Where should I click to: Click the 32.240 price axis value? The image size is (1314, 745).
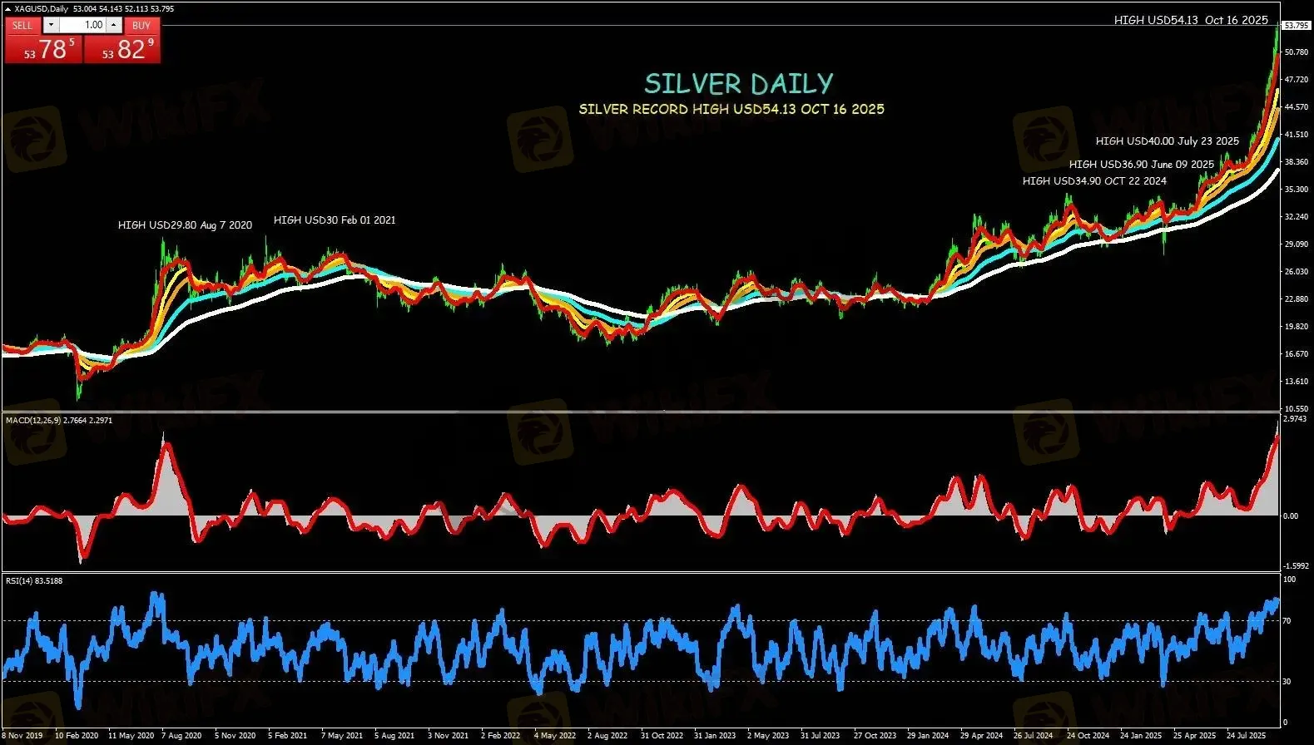(1296, 217)
